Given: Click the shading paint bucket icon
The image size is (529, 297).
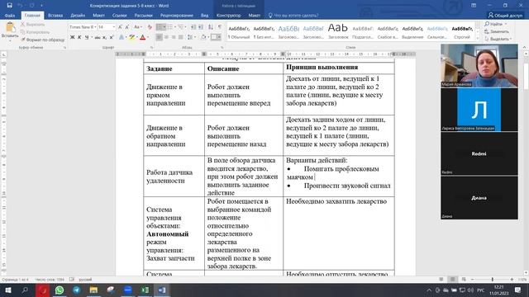Looking at the screenshot, I should point(203,37).
